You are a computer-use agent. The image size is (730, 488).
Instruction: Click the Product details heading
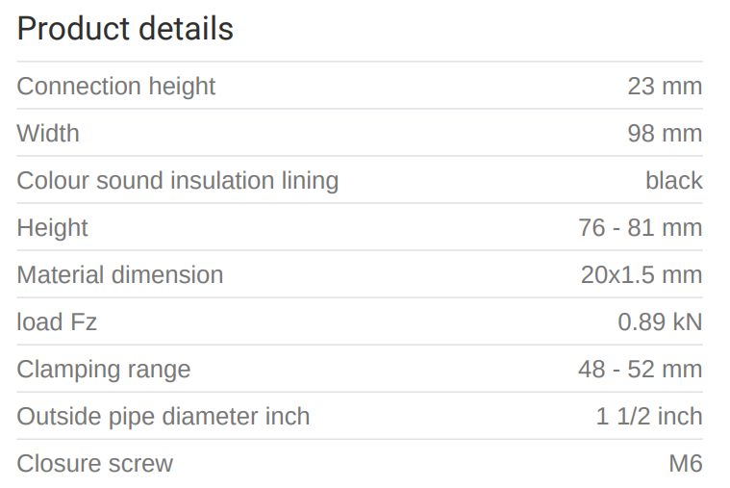coord(125,29)
